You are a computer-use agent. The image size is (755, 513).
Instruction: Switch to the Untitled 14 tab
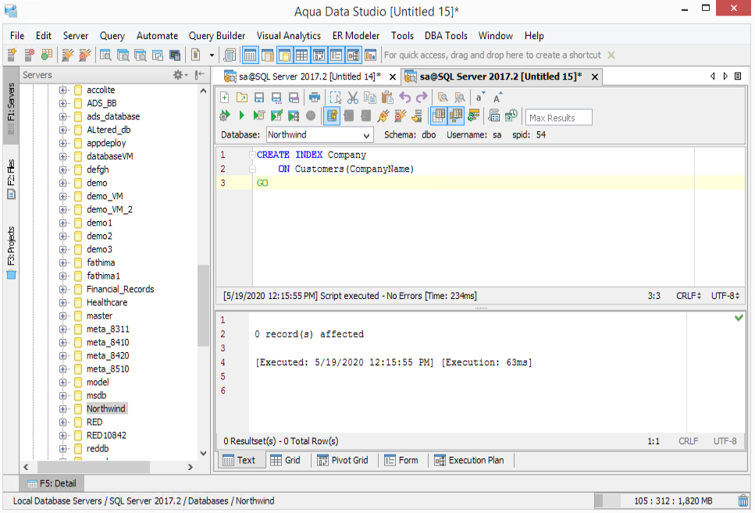308,77
